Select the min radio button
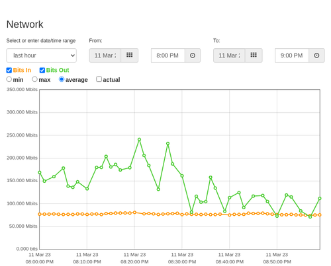Viewport: 331px width, 266px height. coord(9,79)
